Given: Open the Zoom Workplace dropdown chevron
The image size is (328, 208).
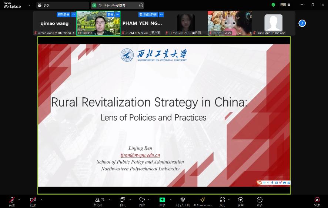Looking at the screenshot, I should (x=29, y=5).
